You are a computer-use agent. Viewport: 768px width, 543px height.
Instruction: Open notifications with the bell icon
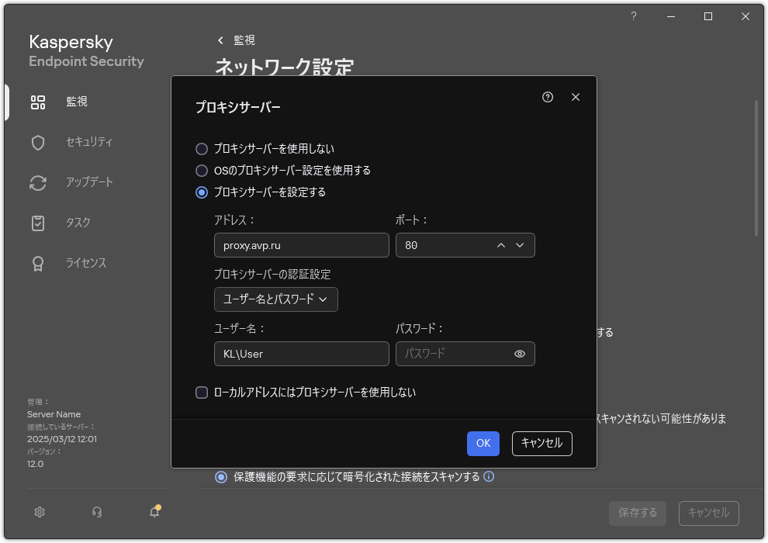pos(154,512)
